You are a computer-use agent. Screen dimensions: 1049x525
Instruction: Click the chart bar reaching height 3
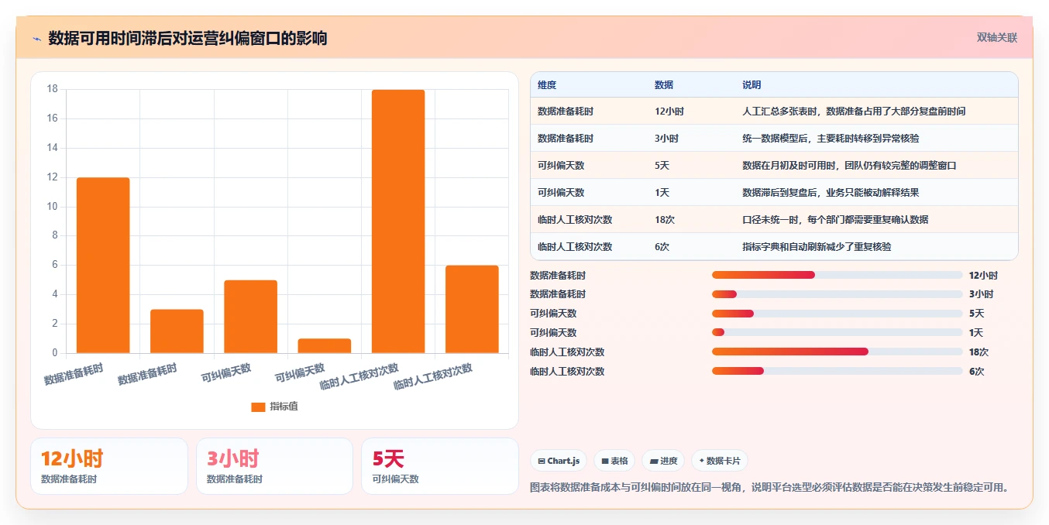click(177, 331)
